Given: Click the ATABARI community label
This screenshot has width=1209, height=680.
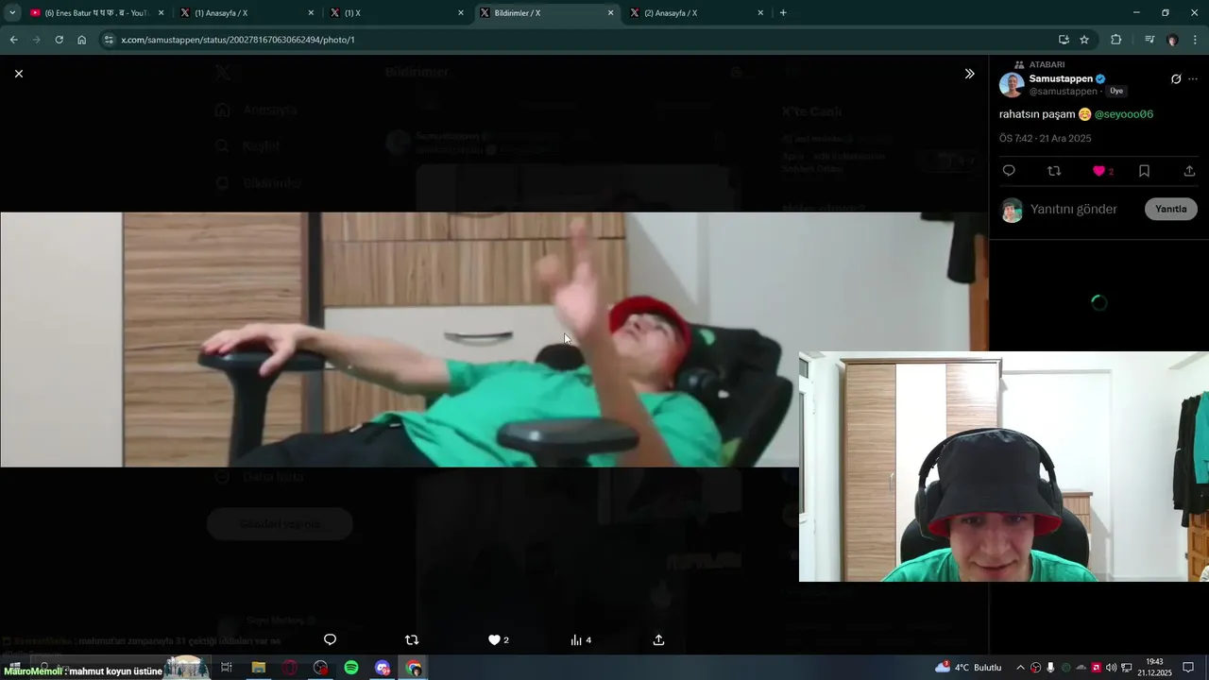Looking at the screenshot, I should pos(1047,64).
